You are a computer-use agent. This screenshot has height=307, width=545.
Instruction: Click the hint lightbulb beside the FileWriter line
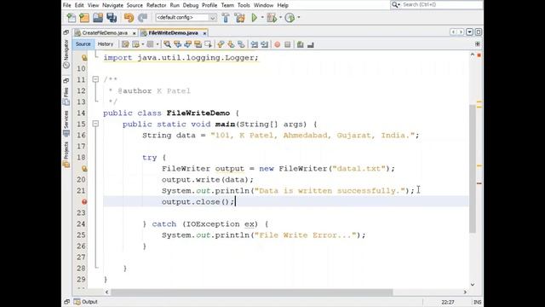click(84, 169)
